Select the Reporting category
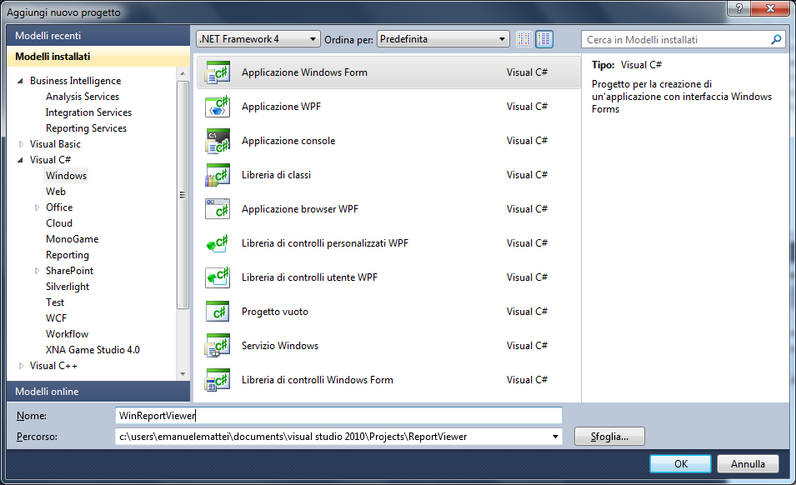796x485 pixels. click(67, 255)
